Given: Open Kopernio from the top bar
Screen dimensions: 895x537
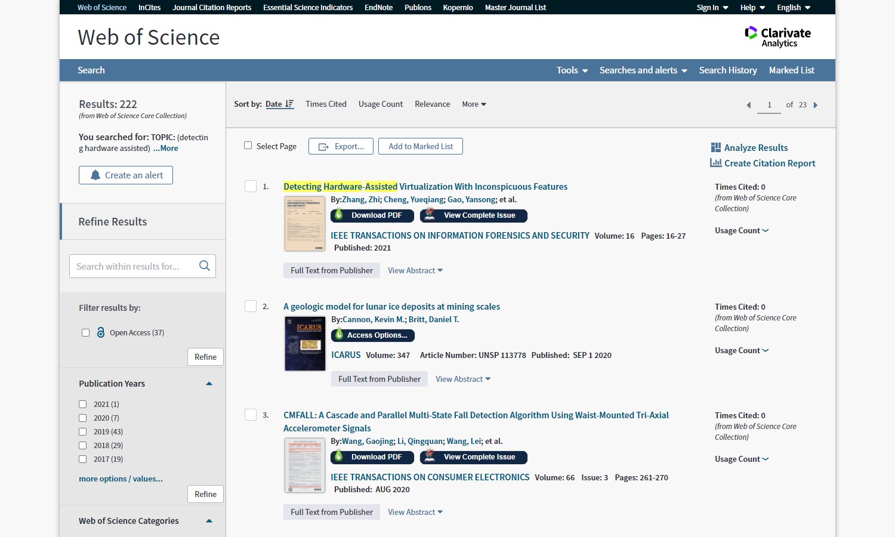Looking at the screenshot, I should point(458,7).
